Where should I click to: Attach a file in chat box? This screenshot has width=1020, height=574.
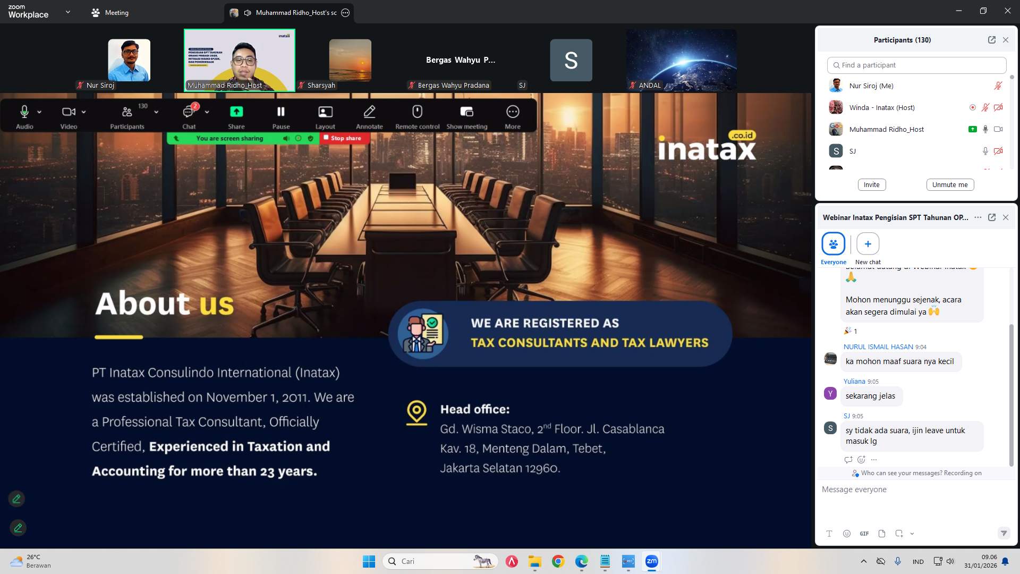pos(882,534)
